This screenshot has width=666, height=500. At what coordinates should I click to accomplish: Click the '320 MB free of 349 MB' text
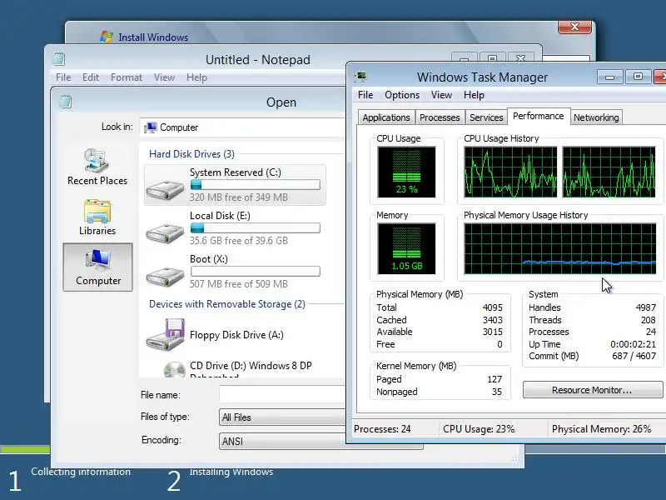click(239, 197)
